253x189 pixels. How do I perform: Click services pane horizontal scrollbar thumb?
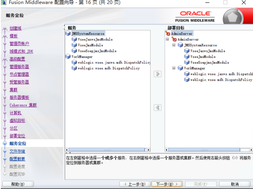[106, 150]
